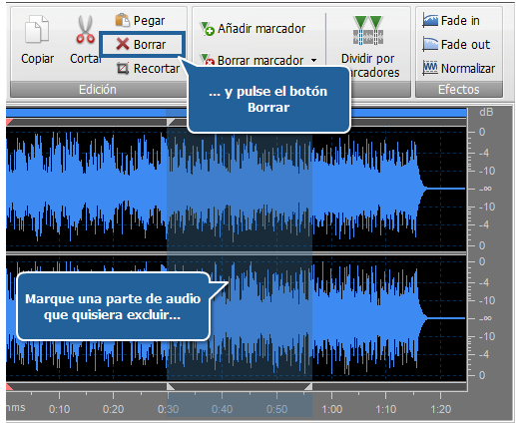This screenshot has height=424, width=516.
Task: Click the red X Borrar icon
Action: pyautogui.click(x=123, y=44)
